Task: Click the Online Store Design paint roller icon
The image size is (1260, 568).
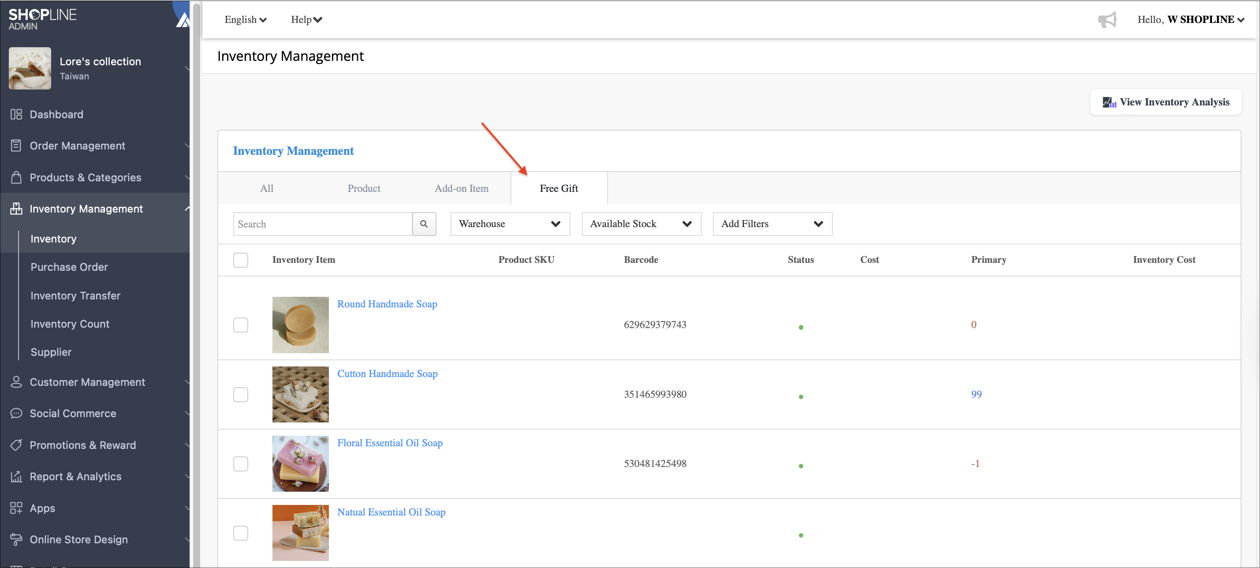Action: pos(16,539)
